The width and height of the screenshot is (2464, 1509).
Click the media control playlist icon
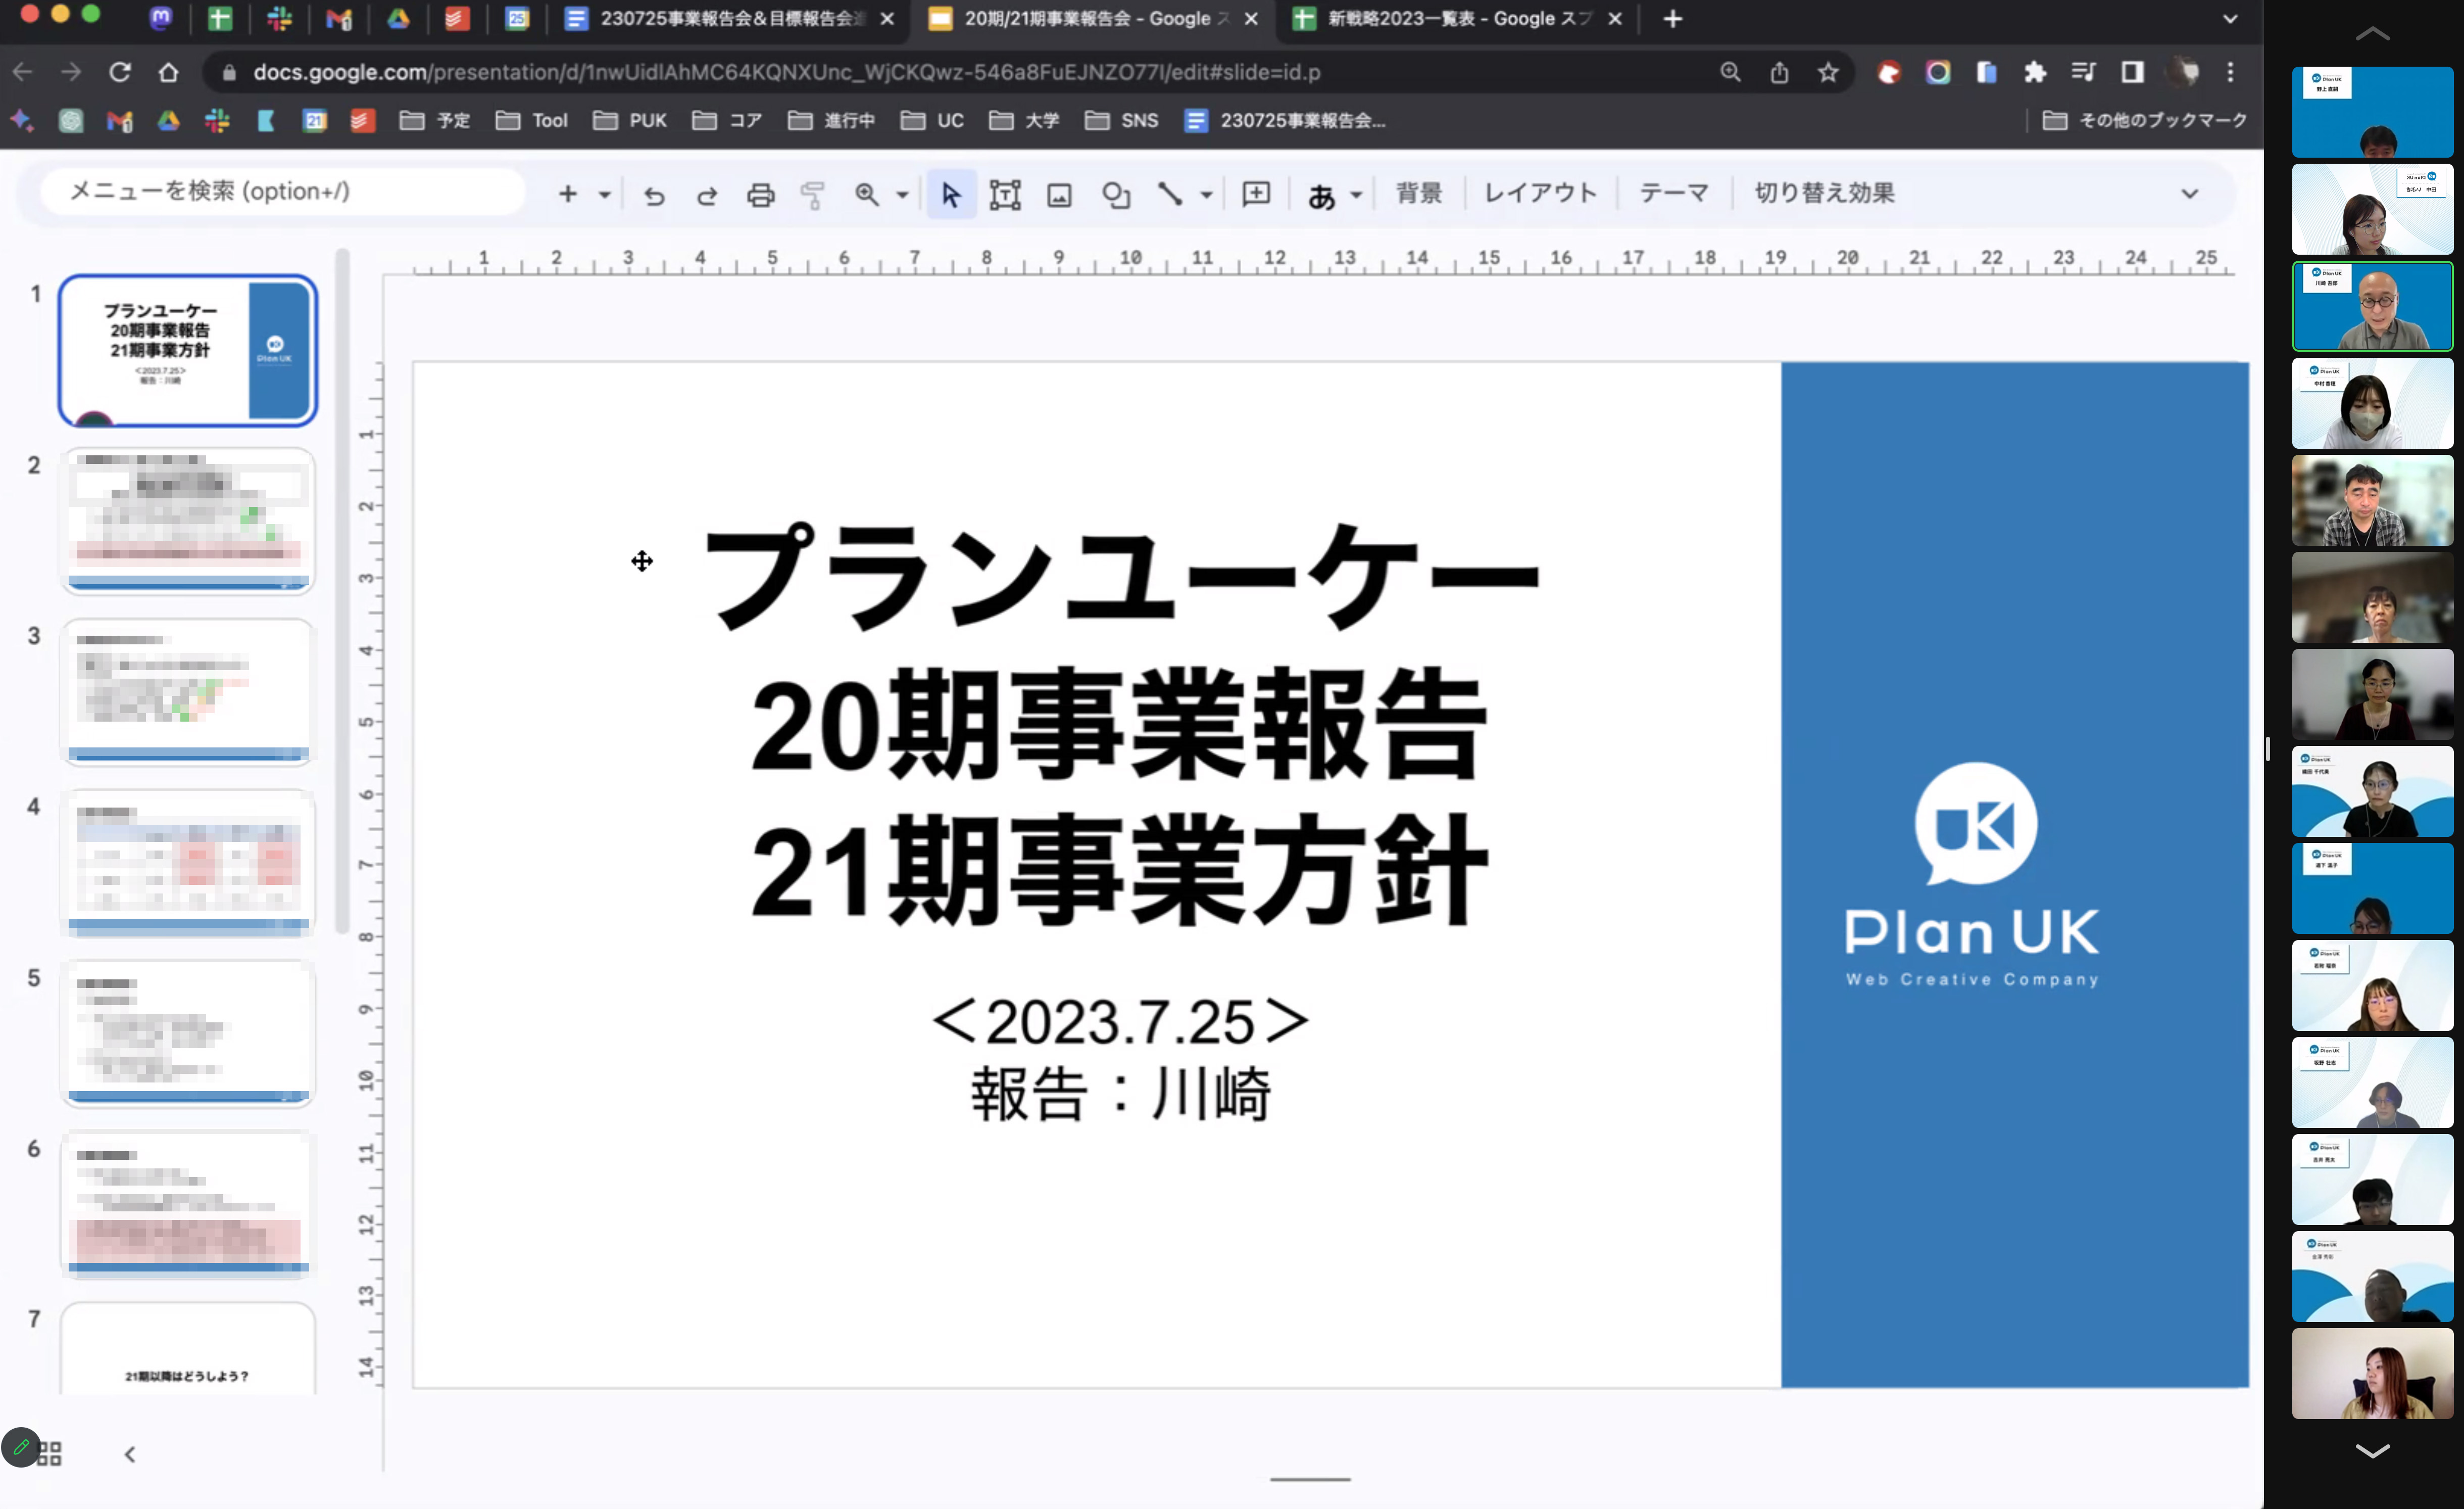coord(2083,72)
